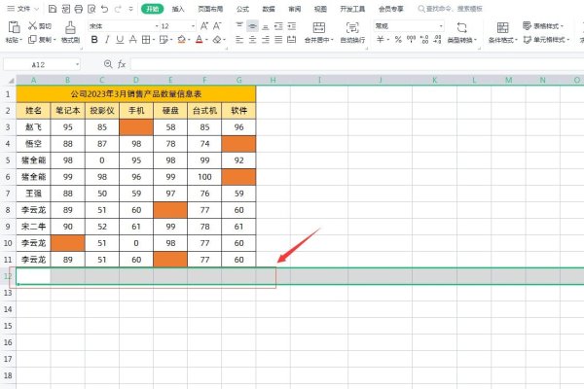The image size is (584, 389).
Task: Open the 开发工具 Developer tab
Action: pyautogui.click(x=352, y=9)
